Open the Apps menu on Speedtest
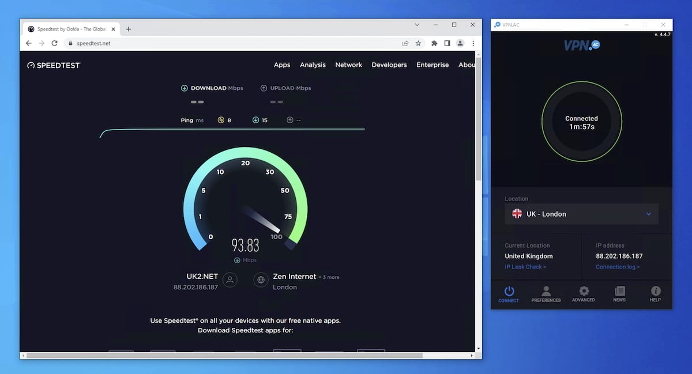The width and height of the screenshot is (692, 374). tap(282, 65)
